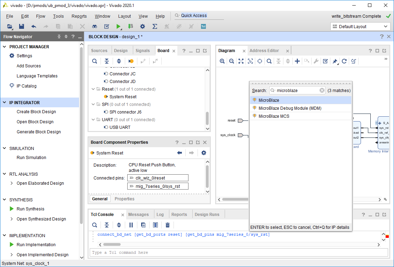Open the Reports menu
Viewport: 394px width, 267px height.
click(79, 16)
